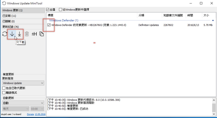This screenshot has width=217, height=118.
Task: Click the Windows Defender (1) group header
Action: pos(64,20)
